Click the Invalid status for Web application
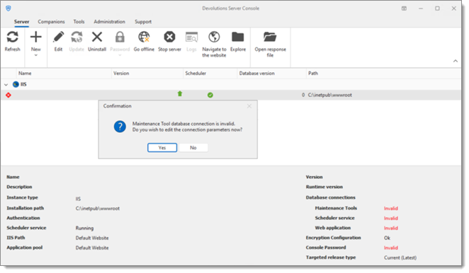This screenshot has height=273, width=469. point(391,228)
